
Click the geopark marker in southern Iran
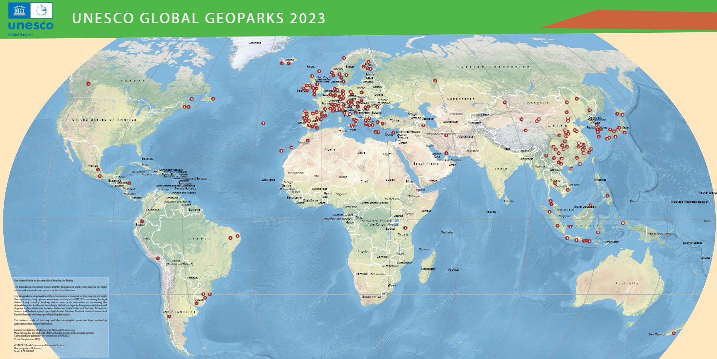[x=446, y=153]
